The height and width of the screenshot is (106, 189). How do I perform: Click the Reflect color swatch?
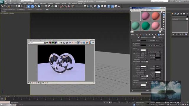click(x=143, y=50)
